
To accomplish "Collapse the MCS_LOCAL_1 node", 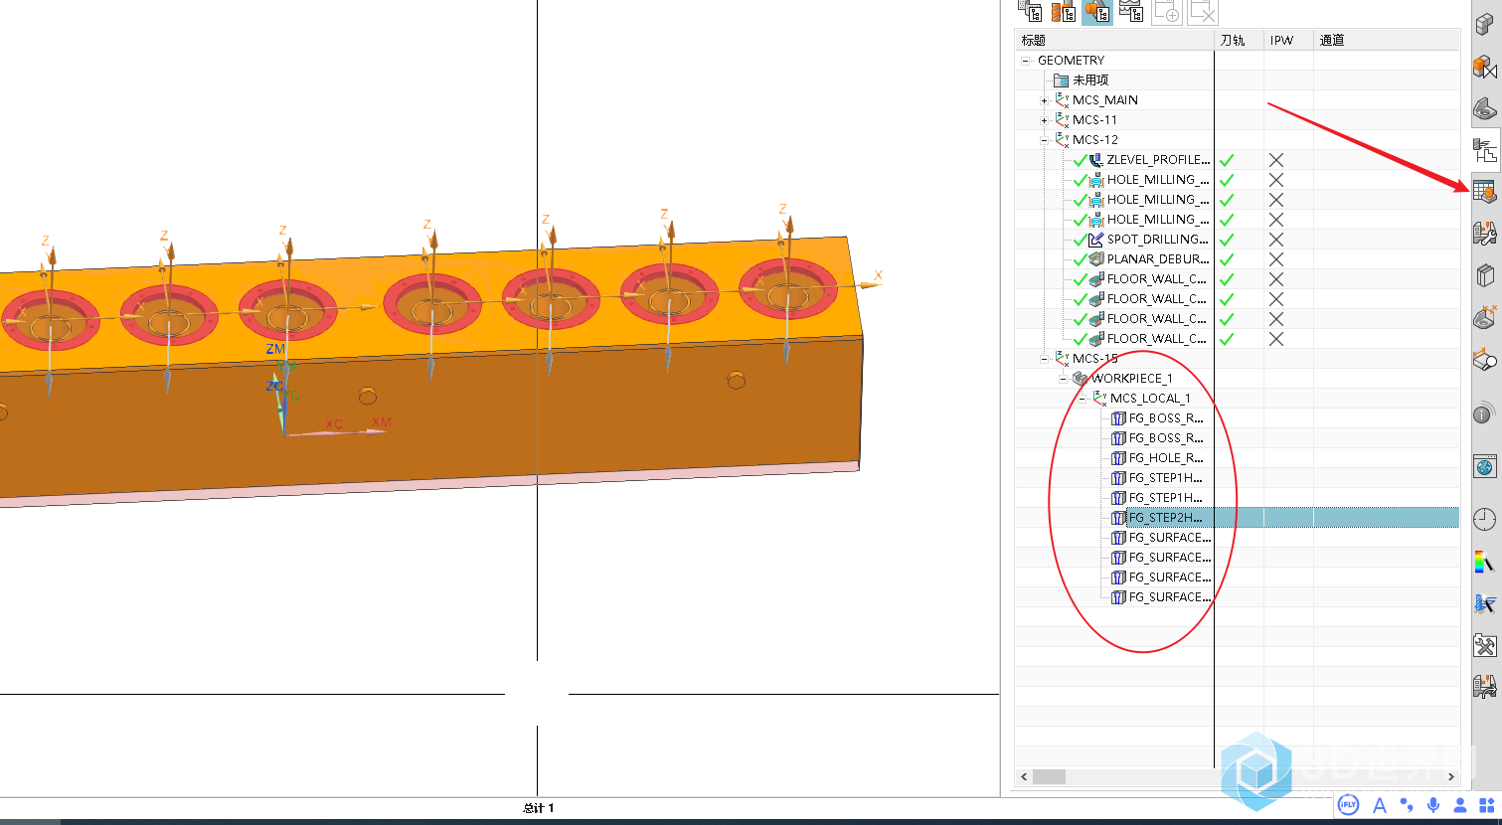I will coord(1082,399).
